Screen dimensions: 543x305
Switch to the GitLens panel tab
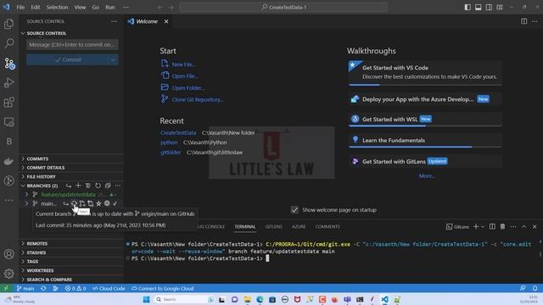coord(273,226)
